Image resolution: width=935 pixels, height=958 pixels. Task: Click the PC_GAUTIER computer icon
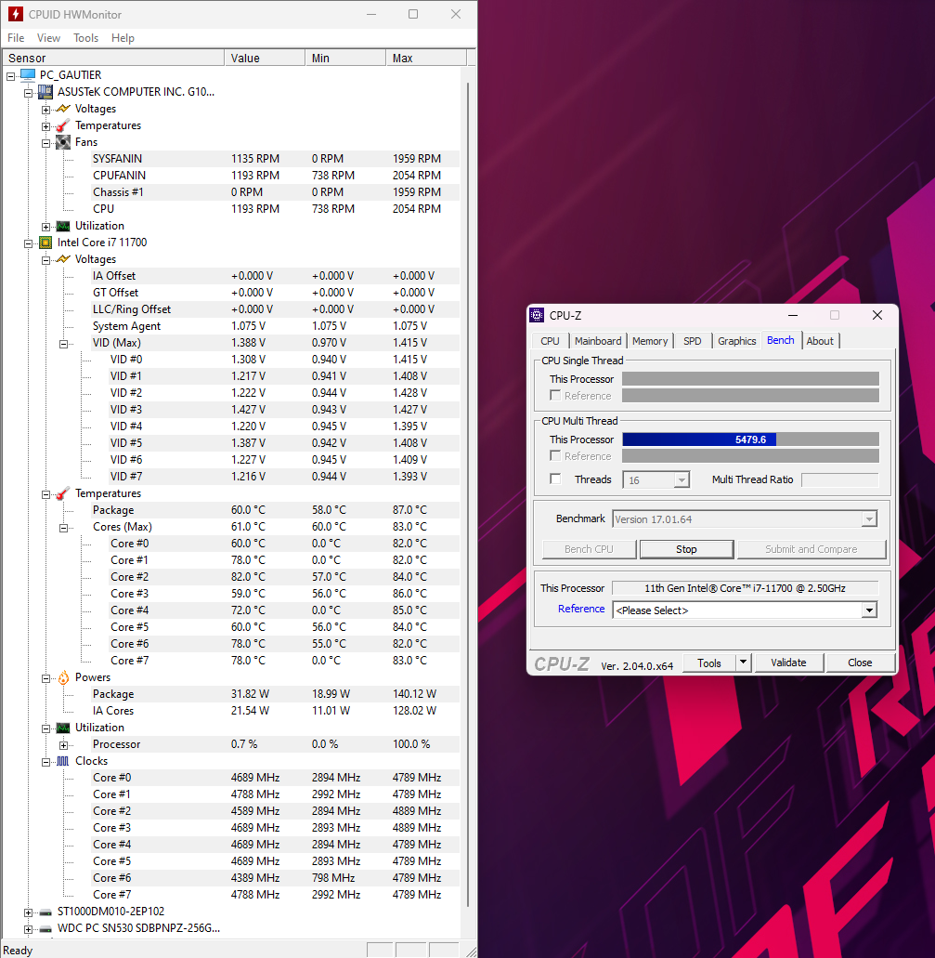coord(28,74)
